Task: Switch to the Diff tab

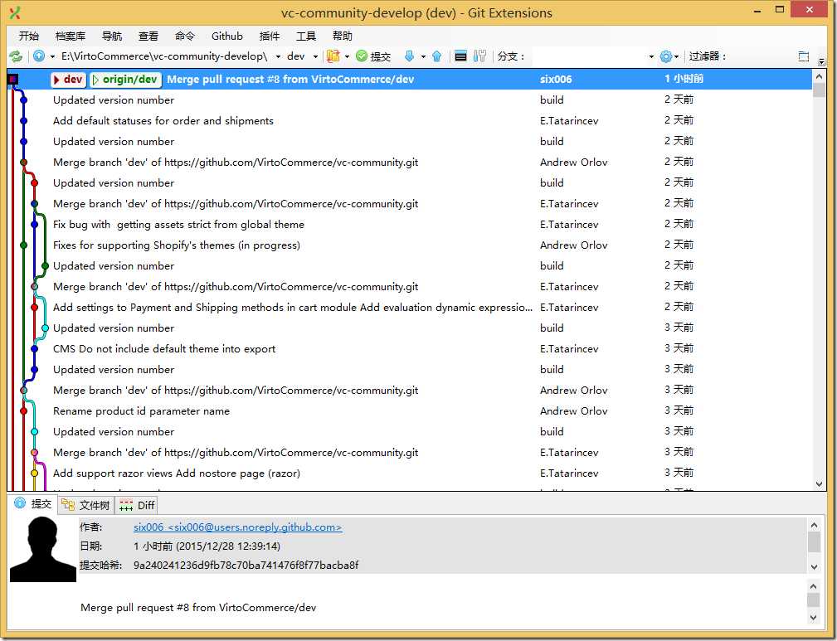Action: (137, 505)
